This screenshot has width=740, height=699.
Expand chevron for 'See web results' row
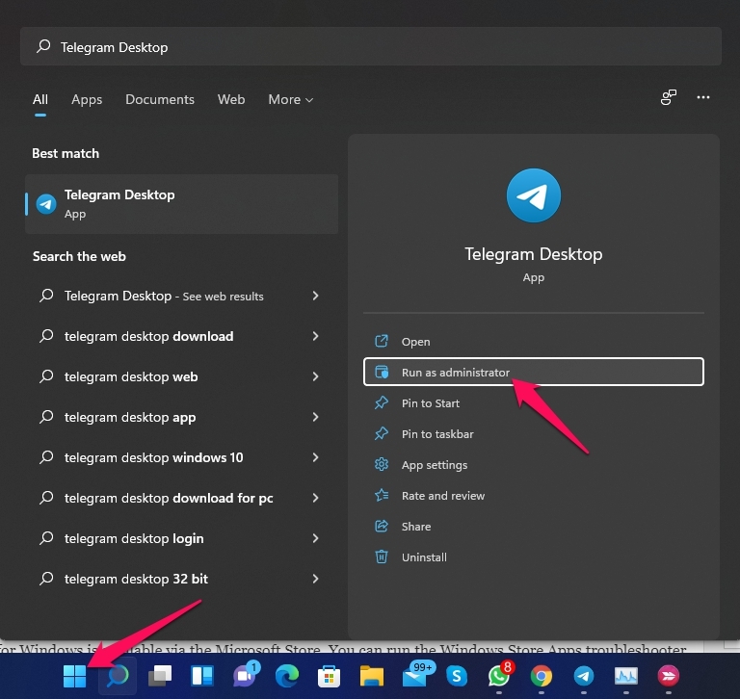pyautogui.click(x=316, y=296)
